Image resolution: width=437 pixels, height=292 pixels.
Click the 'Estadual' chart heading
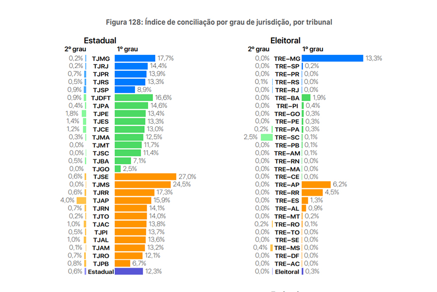100,41
